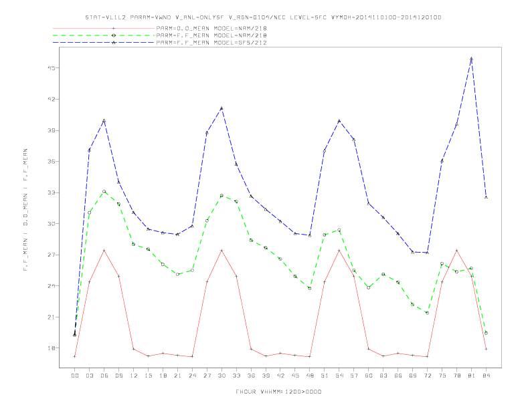Click x-axis forecast hour label 81
Screen dimensions: 530x409
click(472, 376)
